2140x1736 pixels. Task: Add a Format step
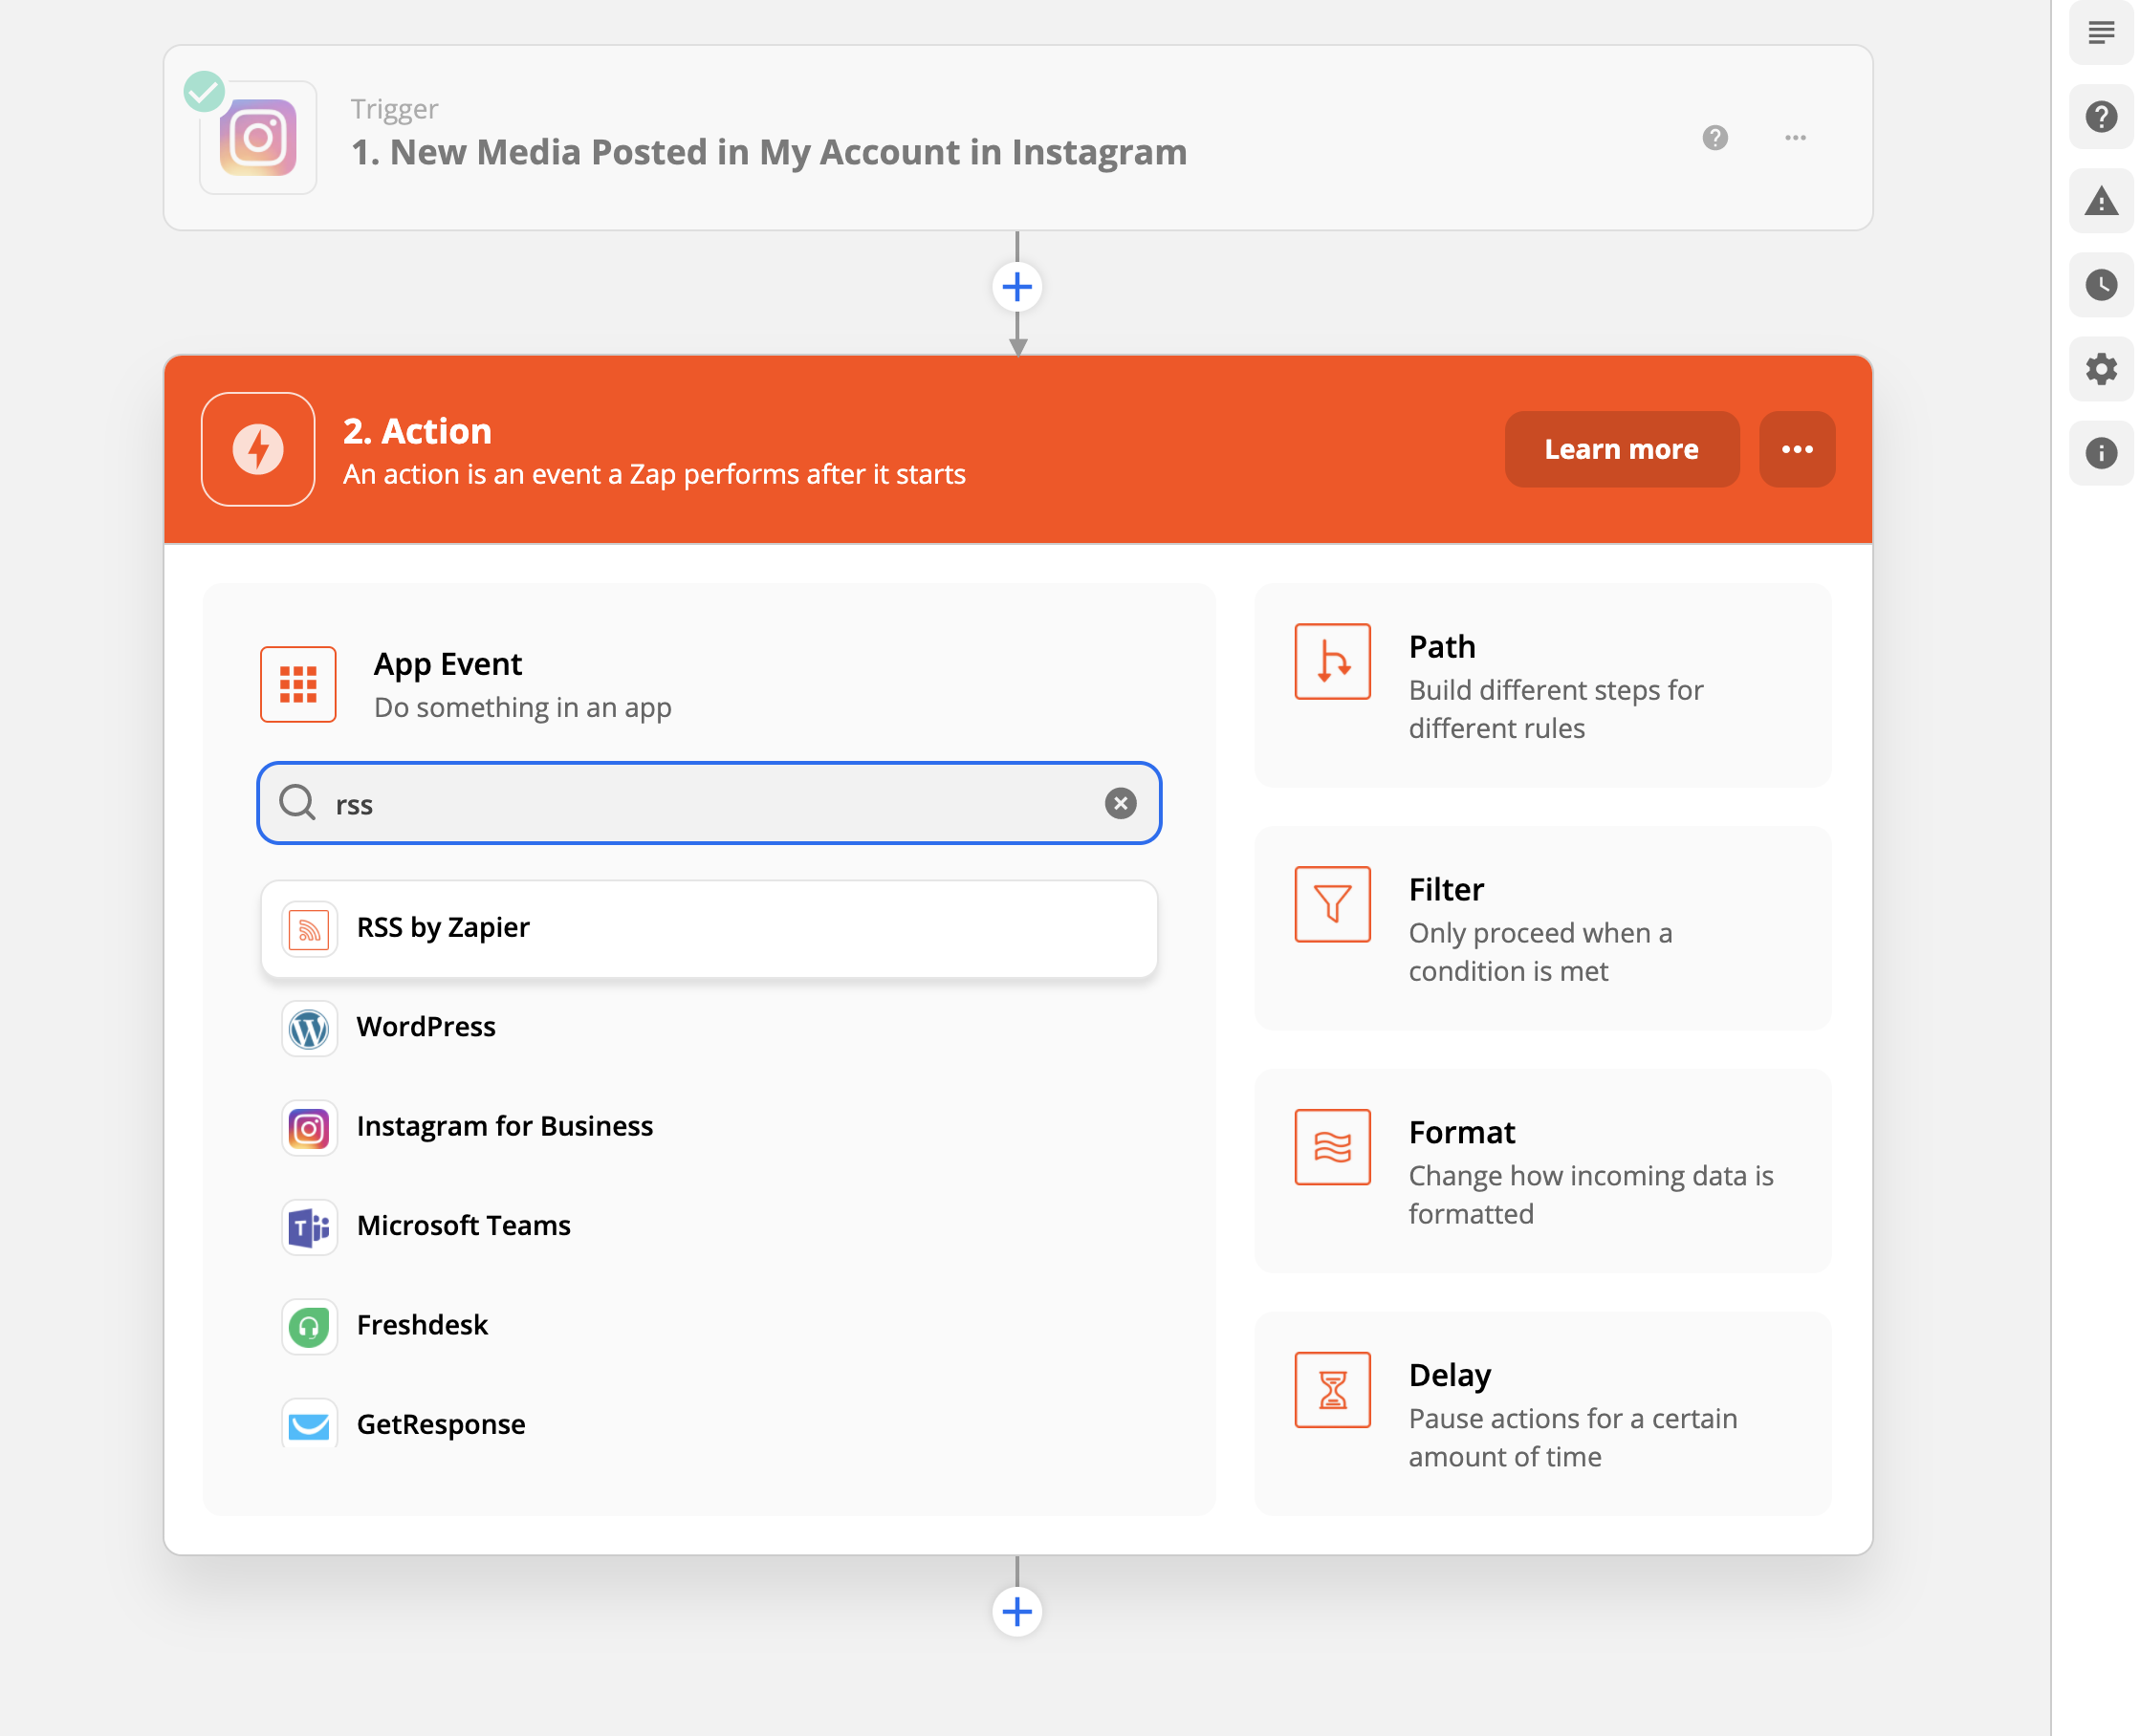(1543, 1172)
